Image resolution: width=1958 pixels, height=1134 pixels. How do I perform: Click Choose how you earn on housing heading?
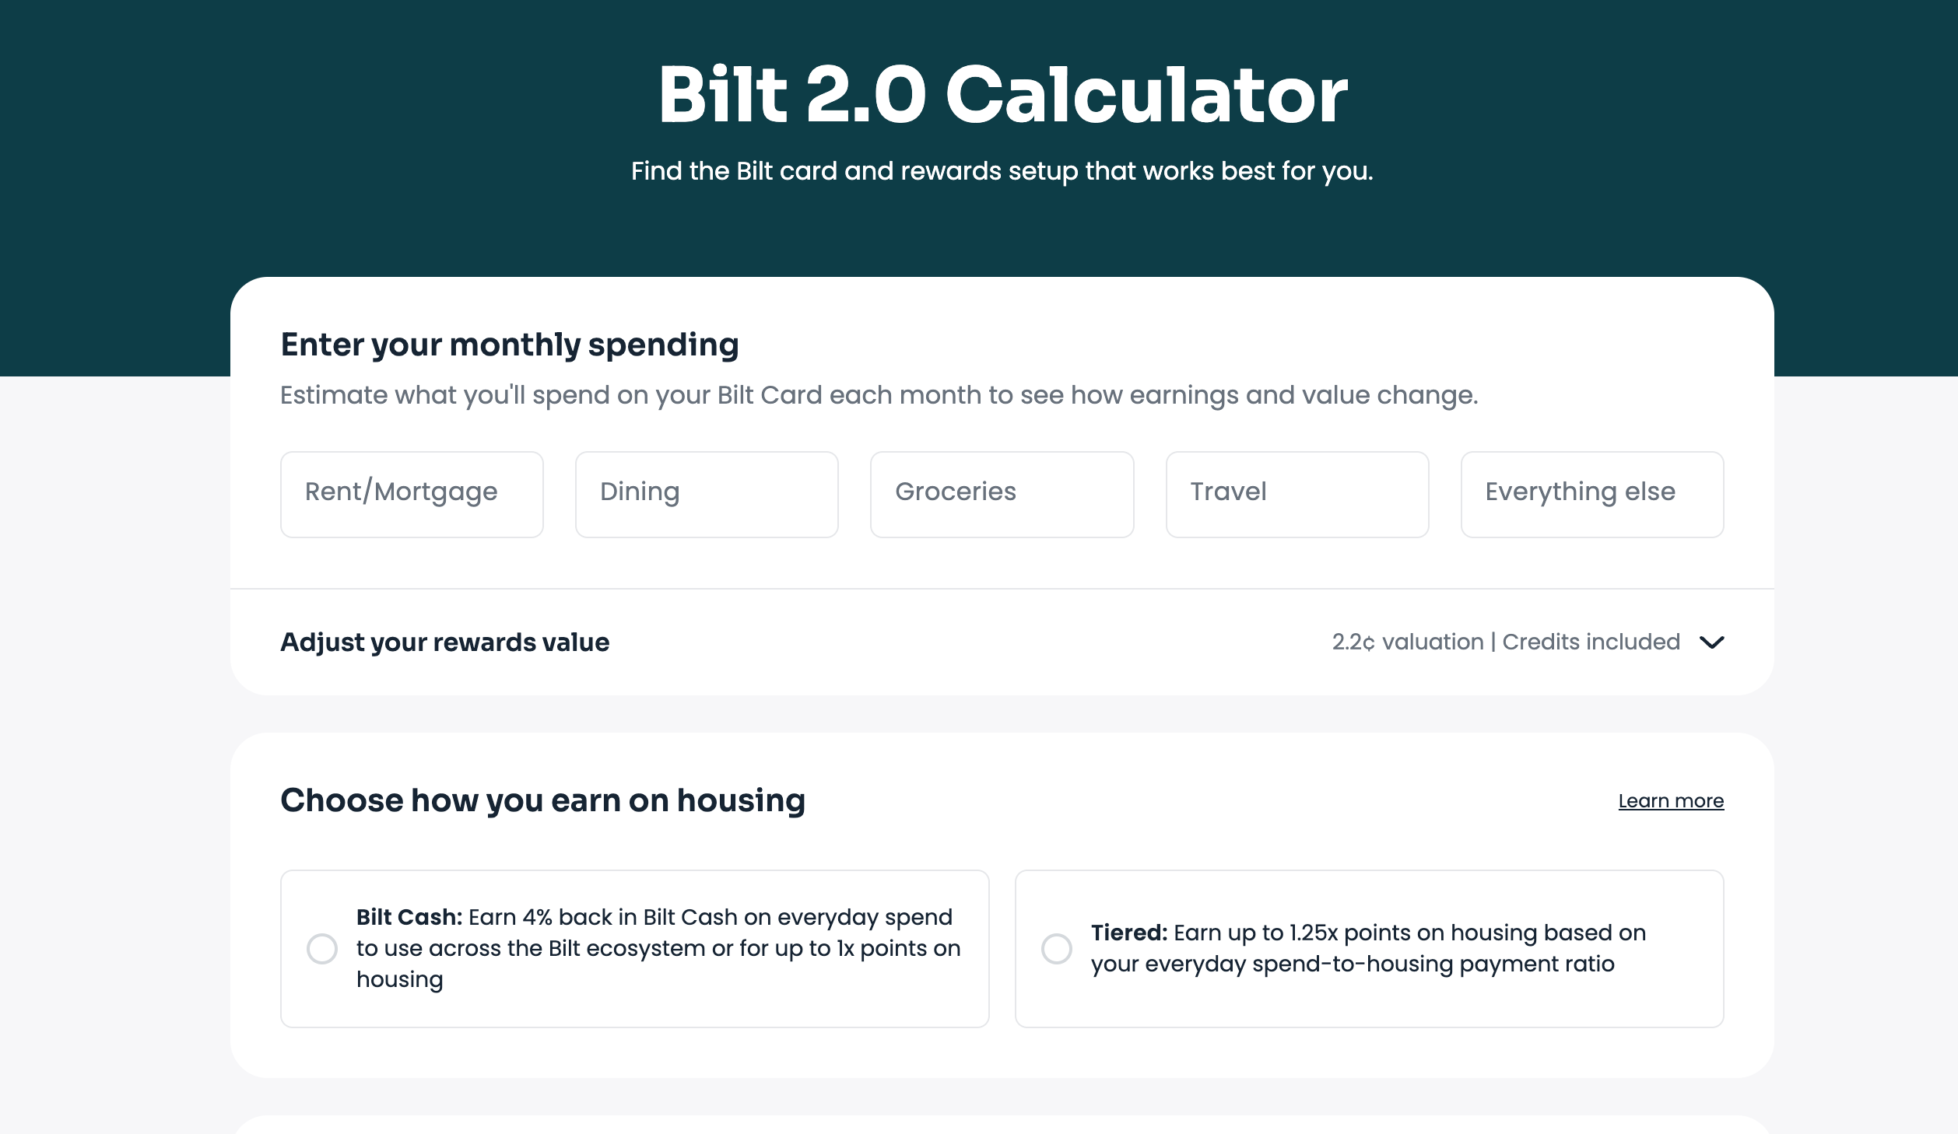click(543, 799)
